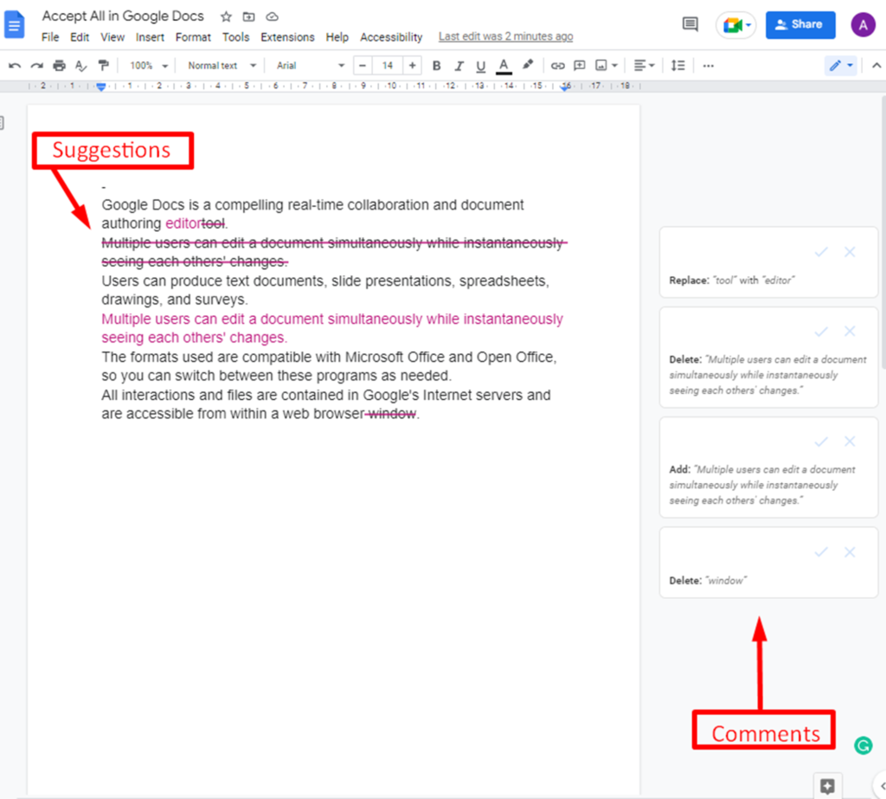Open the text alignment dropdown
This screenshot has width=886, height=799.
[x=644, y=66]
